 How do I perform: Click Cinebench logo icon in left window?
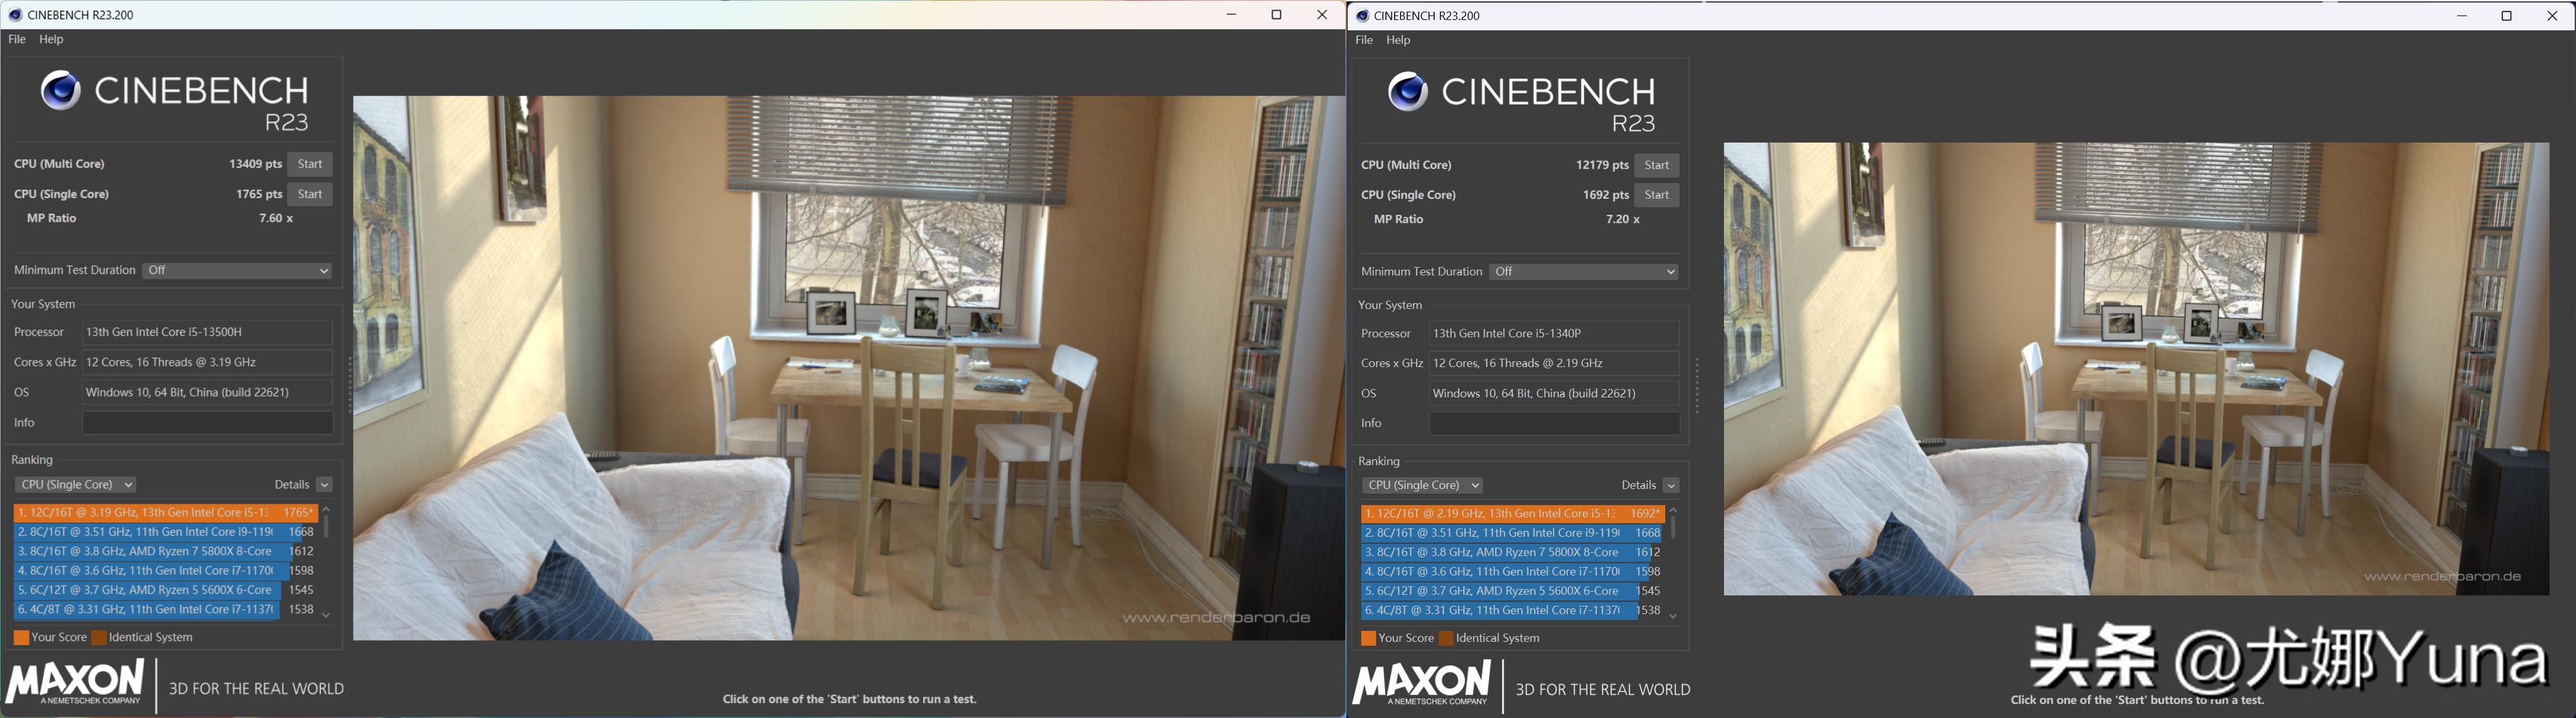coord(60,91)
